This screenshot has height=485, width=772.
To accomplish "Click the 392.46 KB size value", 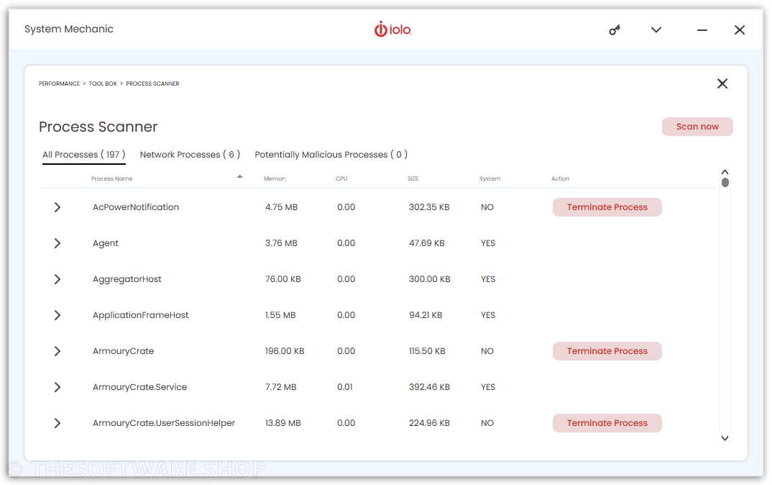I will pyautogui.click(x=429, y=387).
